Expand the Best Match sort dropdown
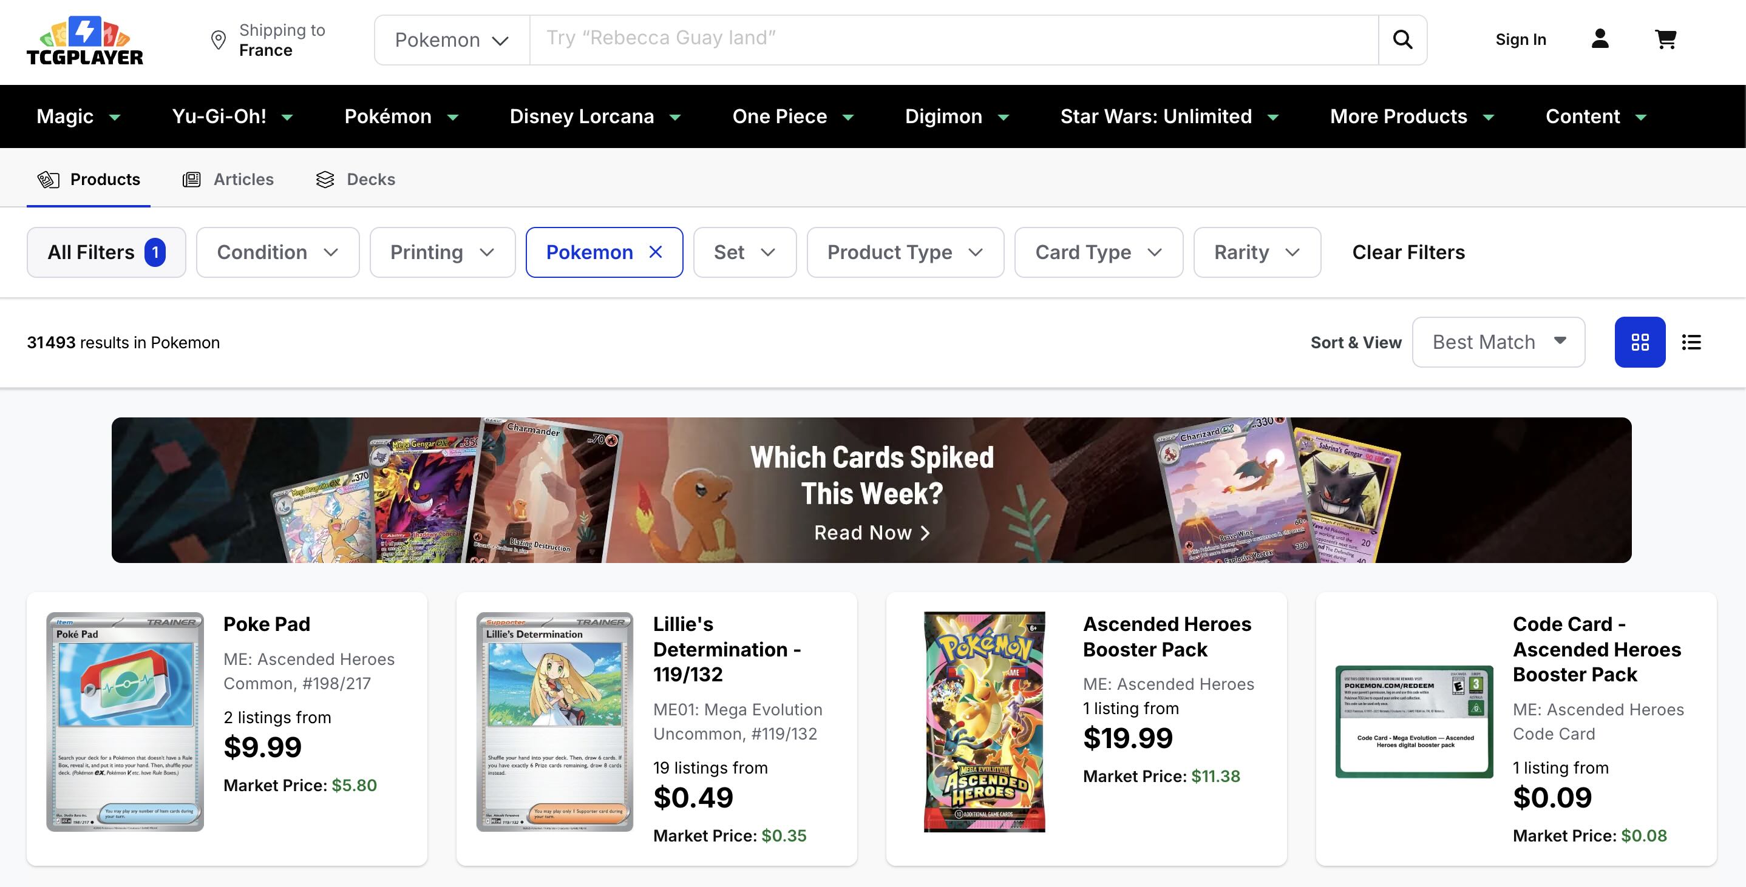The width and height of the screenshot is (1746, 887). pos(1498,342)
